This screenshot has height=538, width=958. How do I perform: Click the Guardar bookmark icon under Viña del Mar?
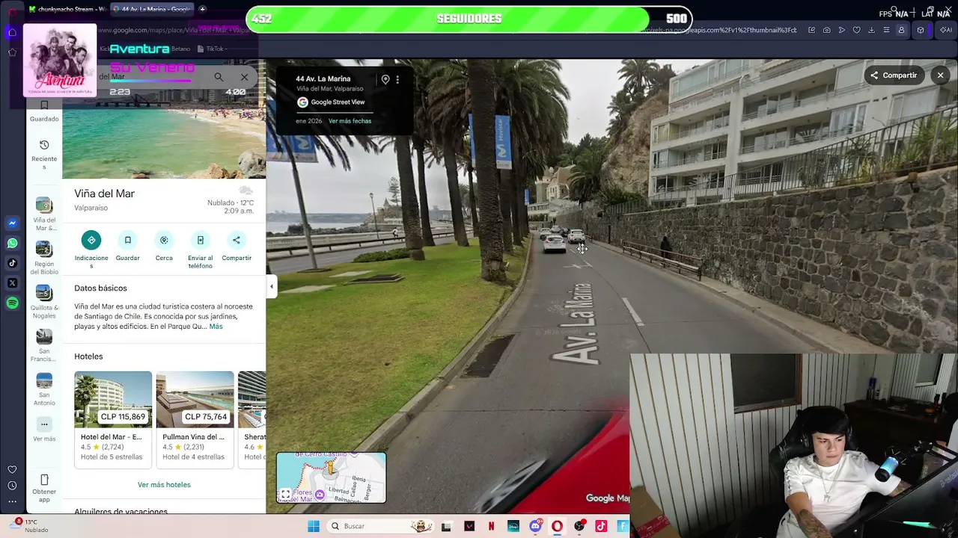tap(127, 240)
